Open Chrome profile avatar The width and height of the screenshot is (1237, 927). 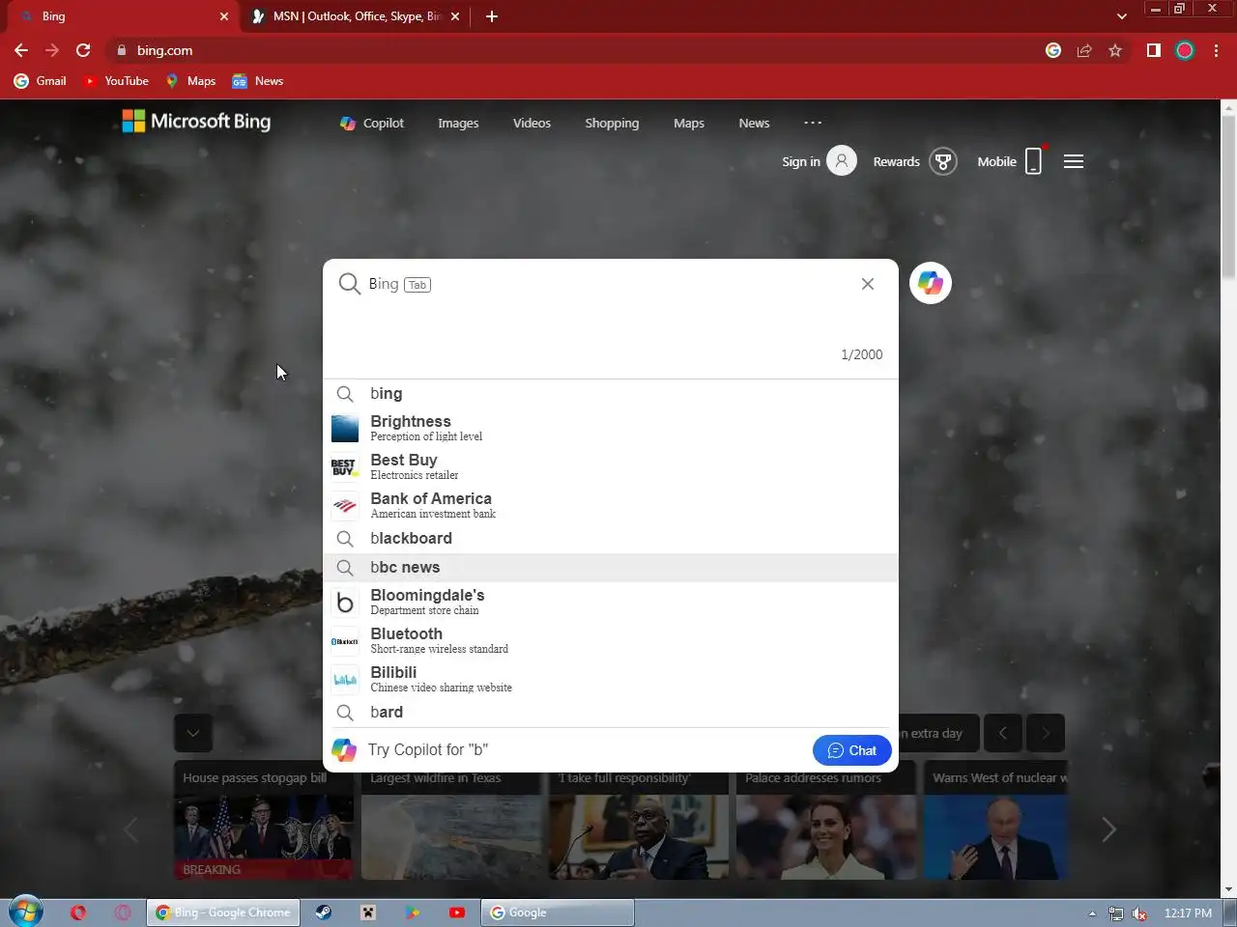coord(1185,50)
